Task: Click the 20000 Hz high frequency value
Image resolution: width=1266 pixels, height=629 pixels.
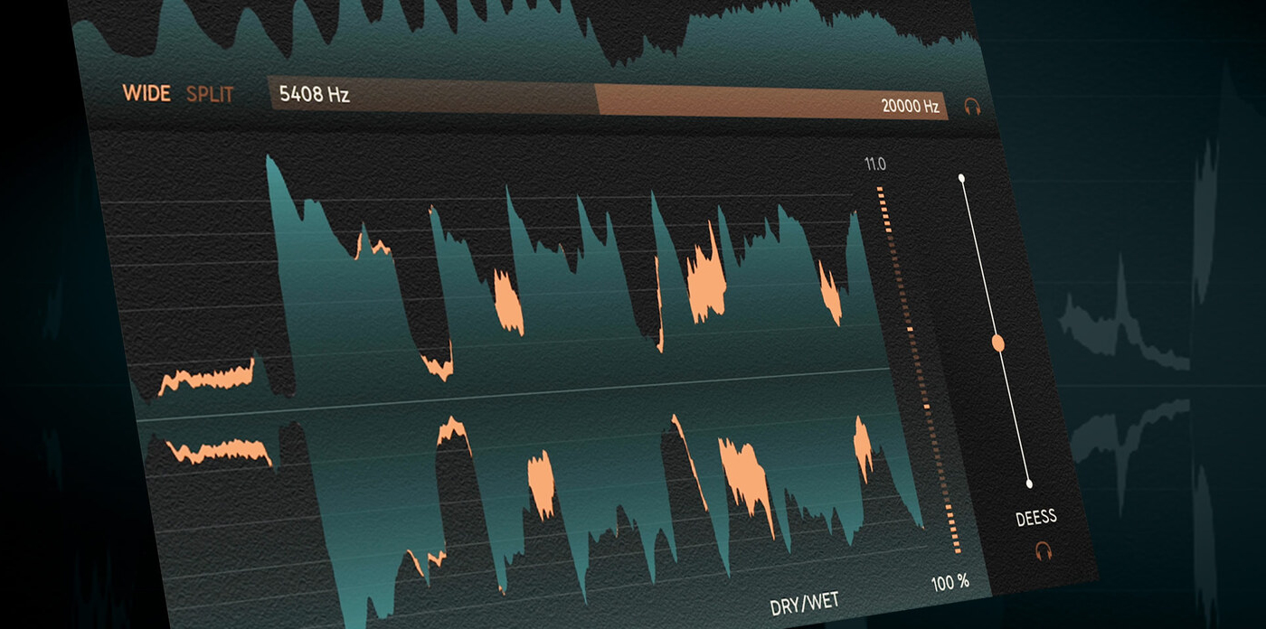Action: 911,106
